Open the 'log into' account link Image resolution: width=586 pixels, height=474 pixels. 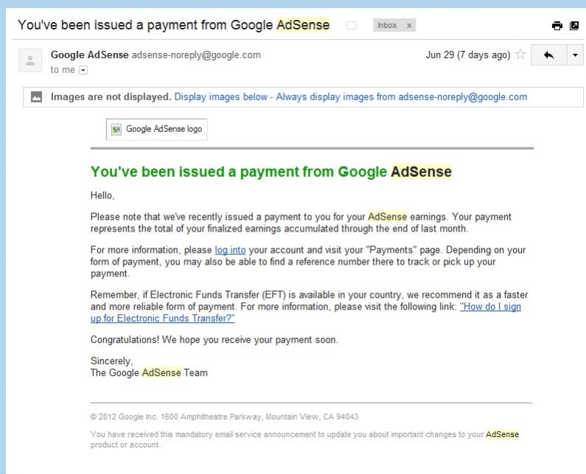click(x=230, y=250)
